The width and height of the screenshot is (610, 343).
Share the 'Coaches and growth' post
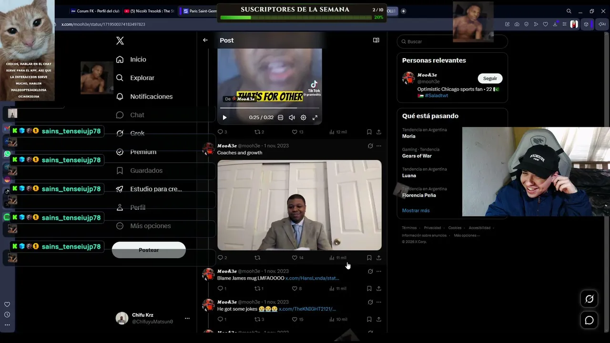point(379,258)
